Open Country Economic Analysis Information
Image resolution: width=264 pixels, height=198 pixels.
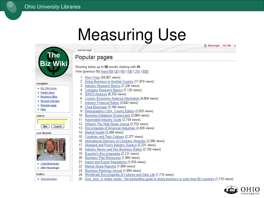click(112, 98)
